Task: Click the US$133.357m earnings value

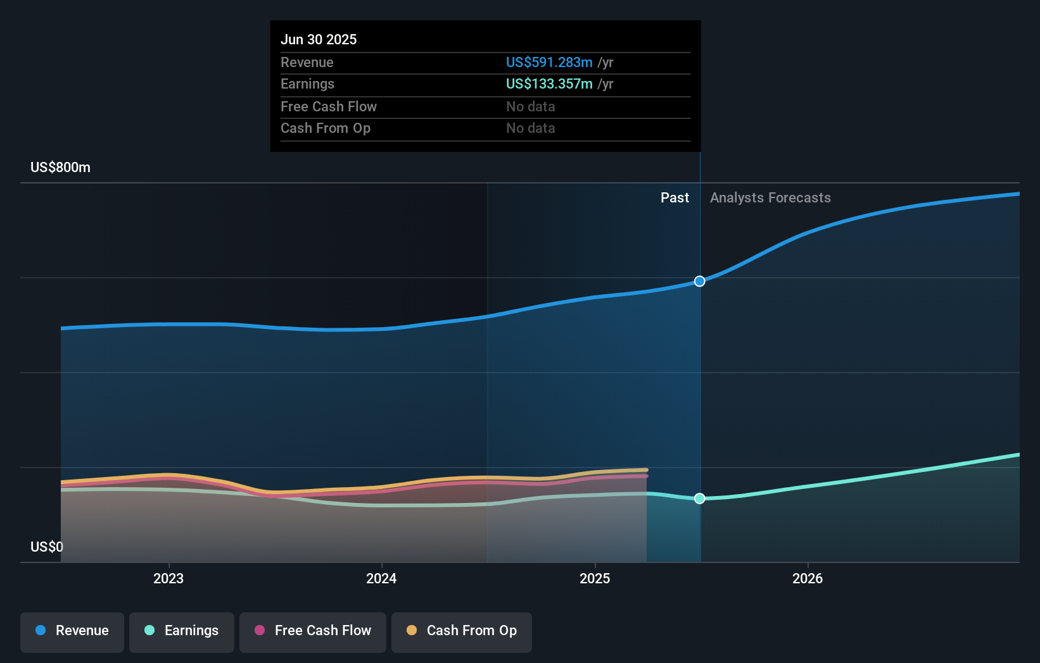Action: [x=549, y=84]
